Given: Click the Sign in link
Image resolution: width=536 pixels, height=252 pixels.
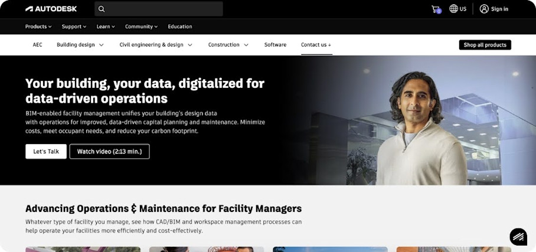Looking at the screenshot, I should [x=499, y=9].
